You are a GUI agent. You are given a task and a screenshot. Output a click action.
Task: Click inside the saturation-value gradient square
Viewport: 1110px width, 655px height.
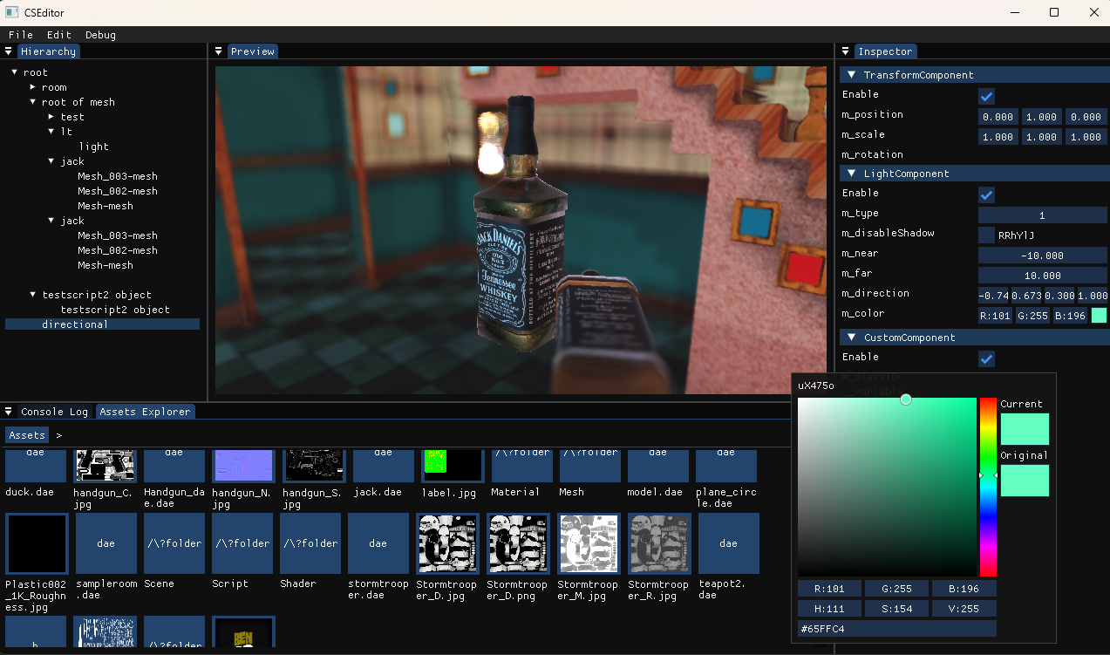coord(887,488)
